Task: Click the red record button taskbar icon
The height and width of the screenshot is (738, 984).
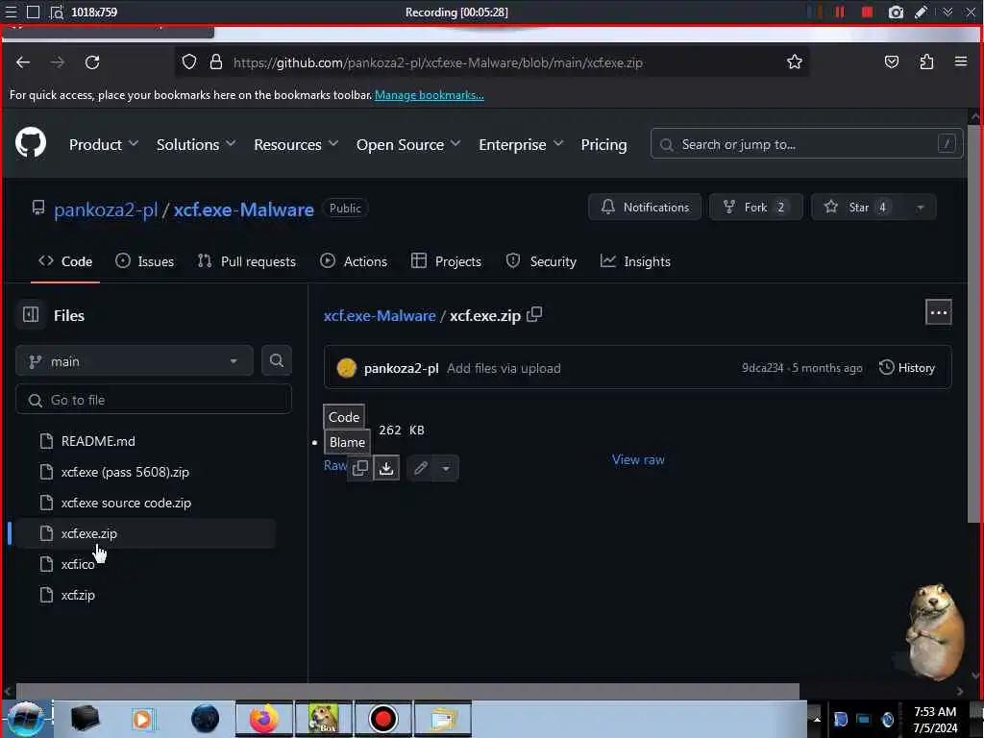Action: coord(382,719)
